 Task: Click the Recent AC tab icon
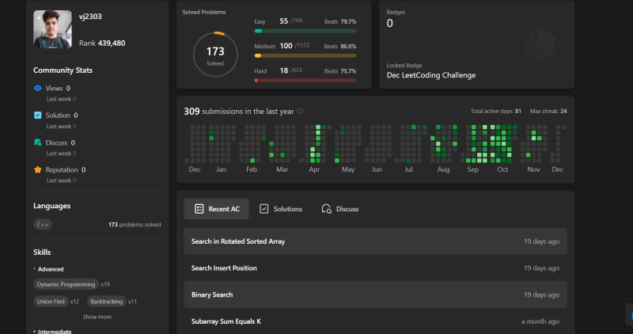(x=199, y=209)
